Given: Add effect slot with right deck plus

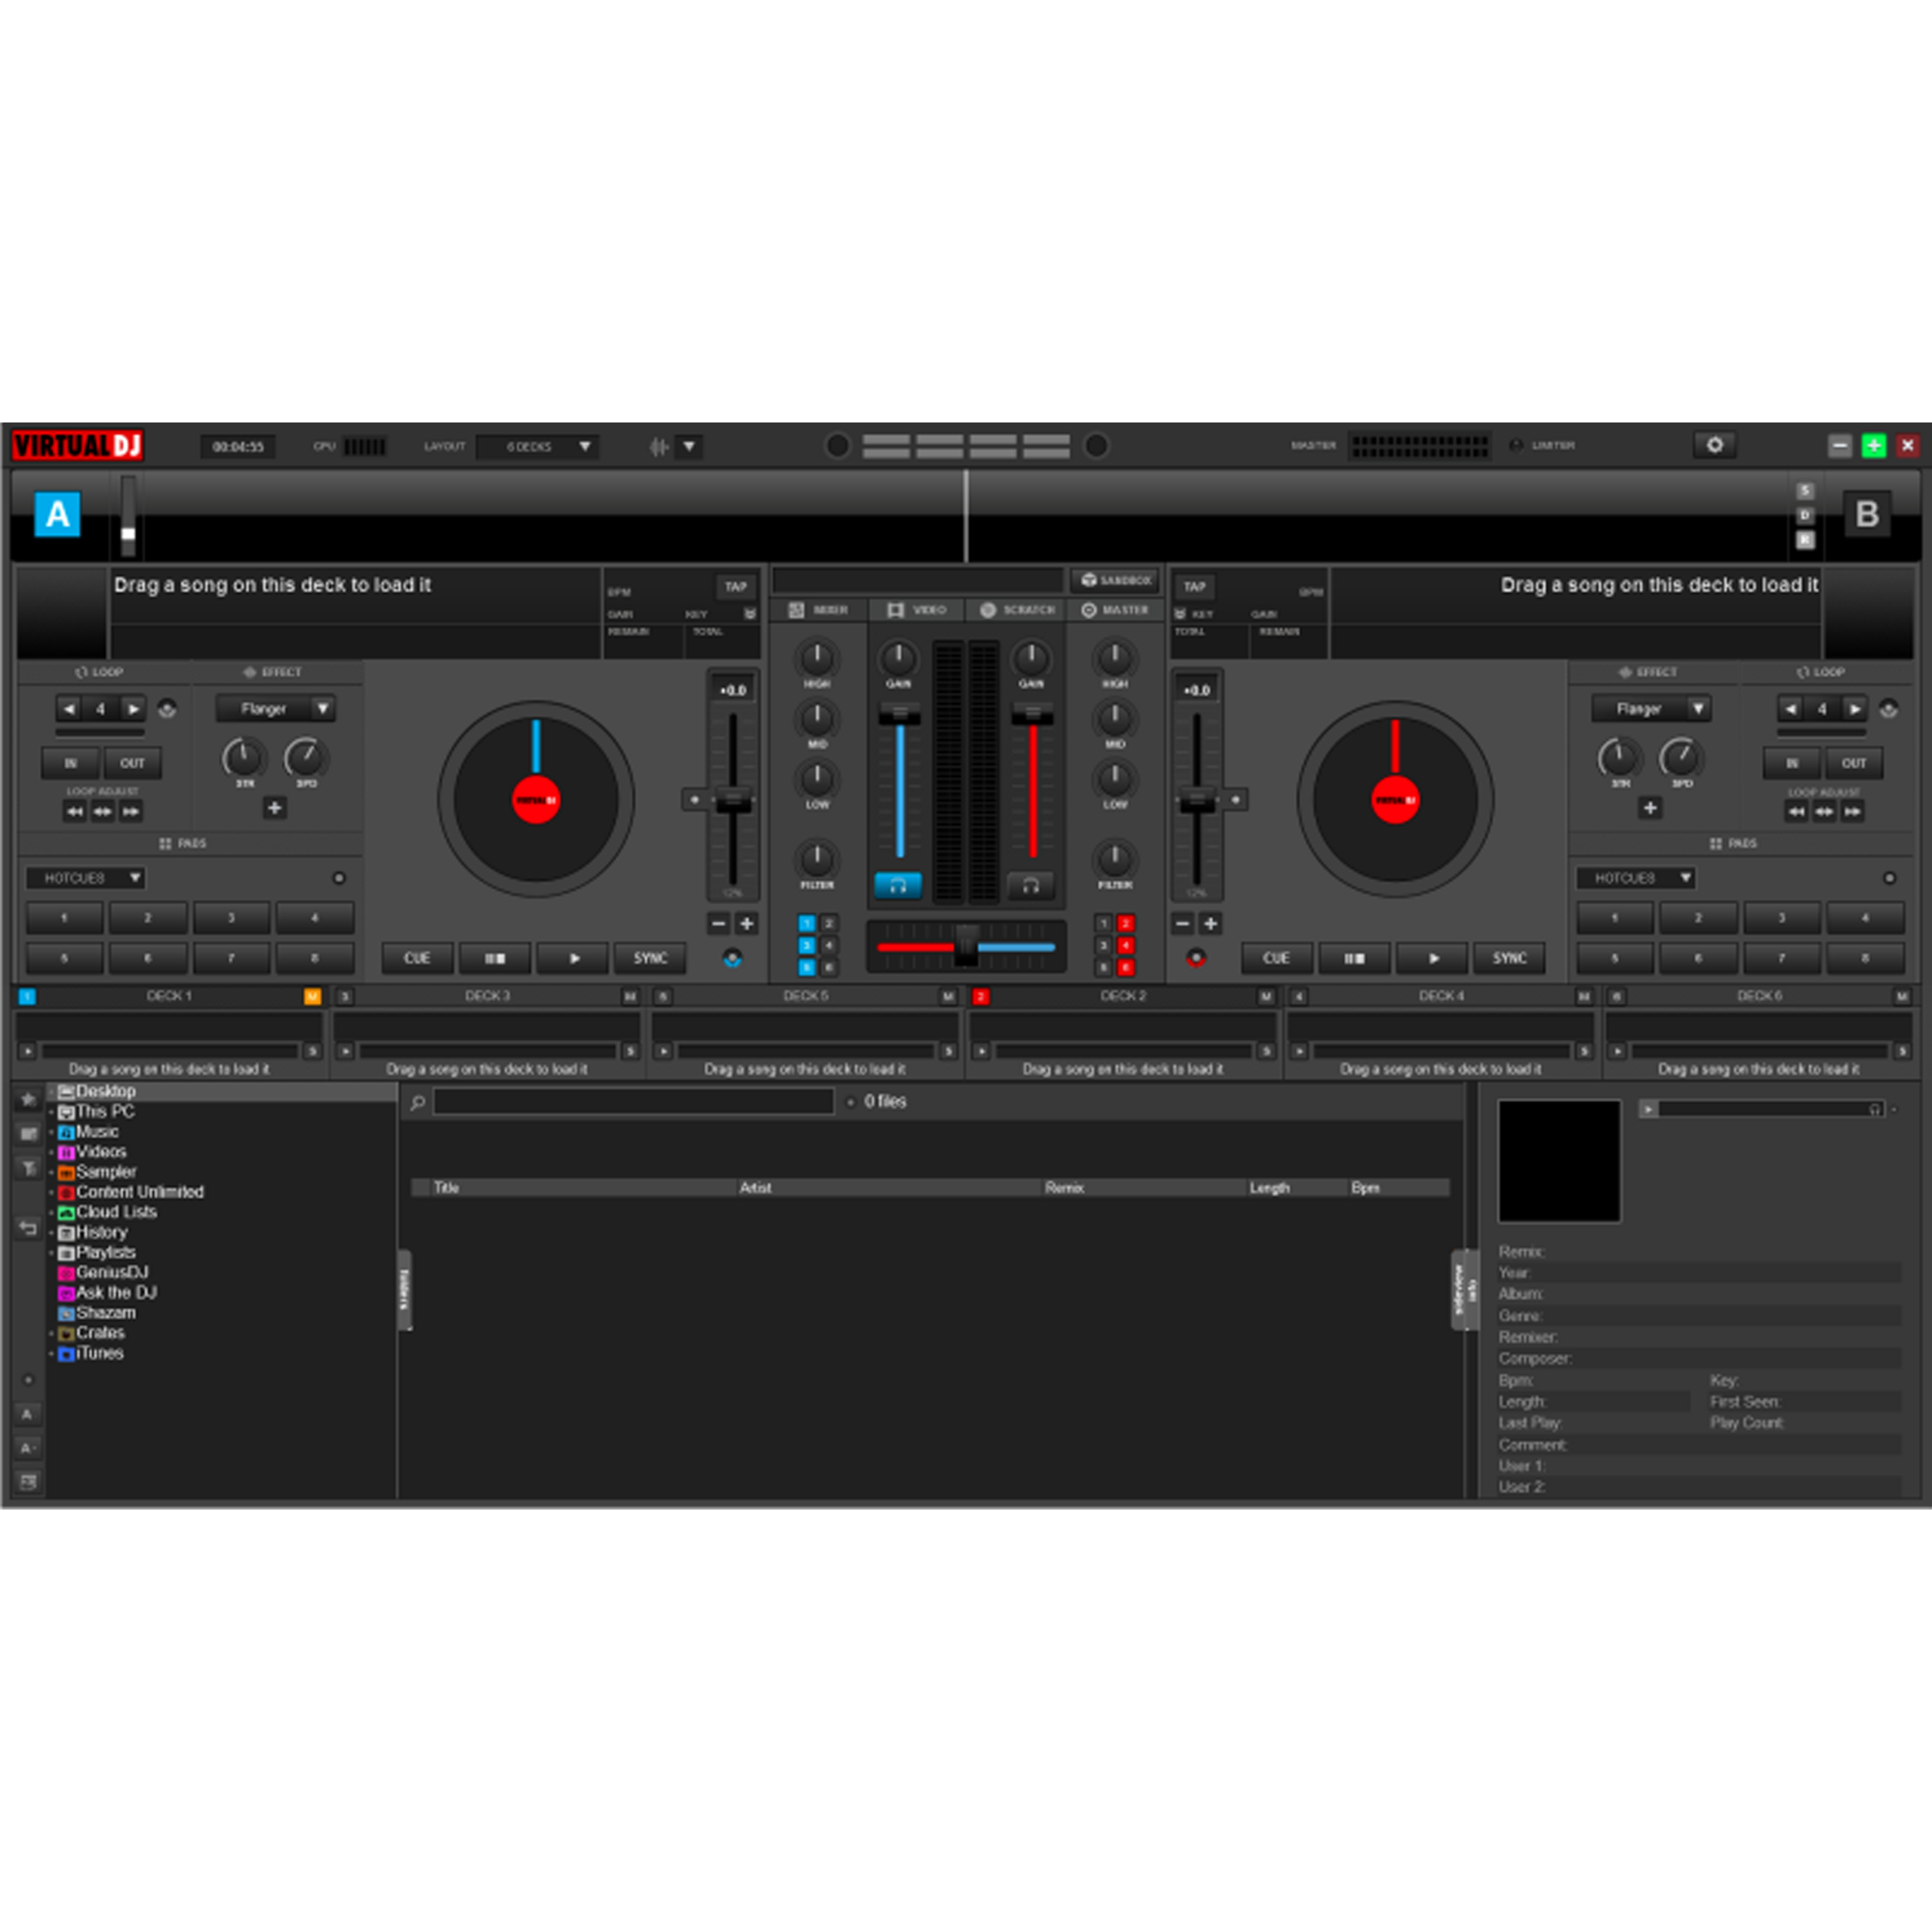Looking at the screenshot, I should tap(1650, 808).
